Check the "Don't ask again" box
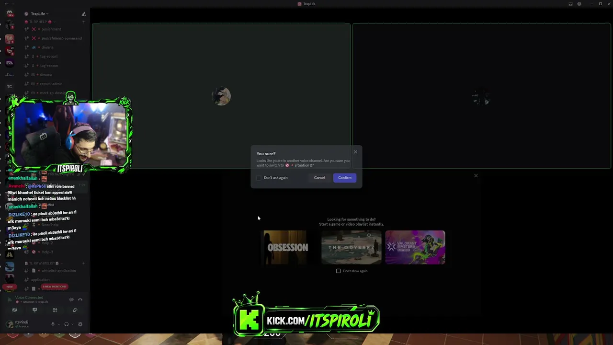This screenshot has width=613, height=345. point(259,178)
